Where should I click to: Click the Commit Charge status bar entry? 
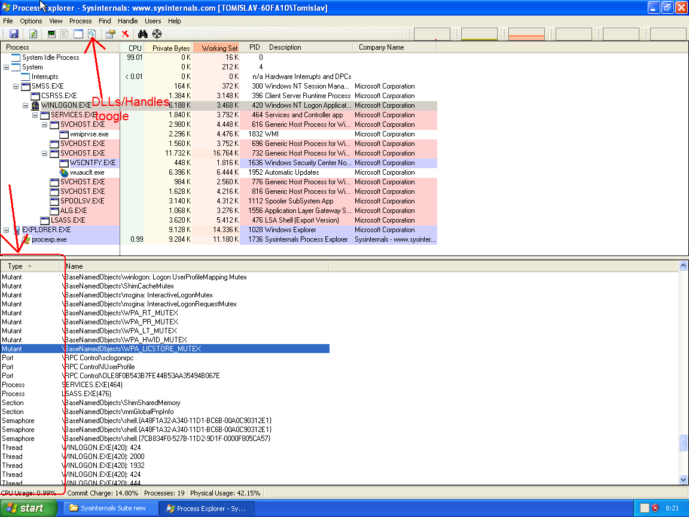click(102, 493)
